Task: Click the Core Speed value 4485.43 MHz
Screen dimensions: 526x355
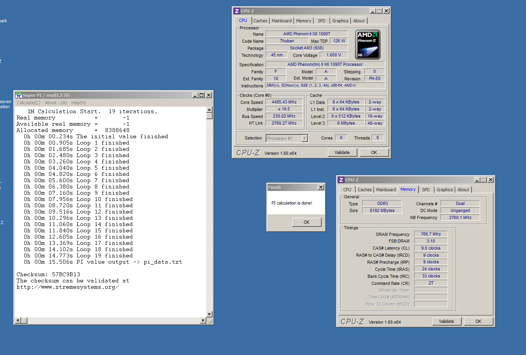Action: 284,102
